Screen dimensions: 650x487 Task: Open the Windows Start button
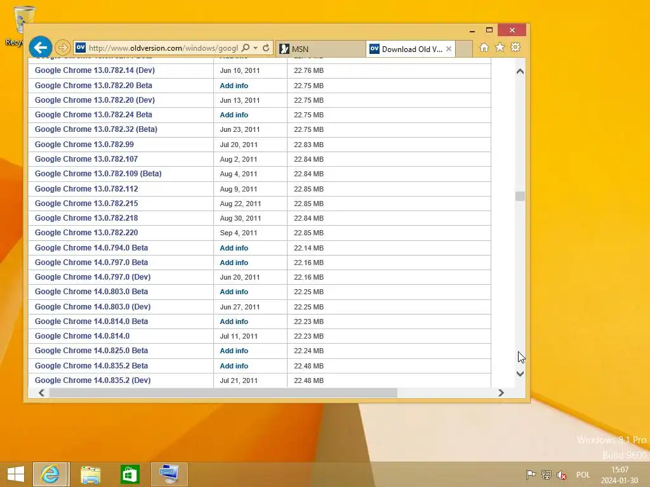pos(16,474)
